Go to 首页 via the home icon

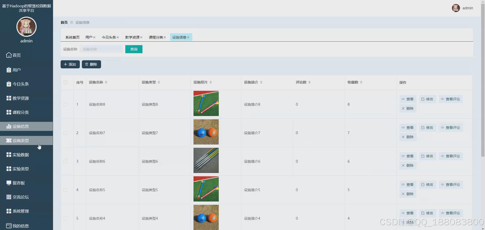click(16, 55)
